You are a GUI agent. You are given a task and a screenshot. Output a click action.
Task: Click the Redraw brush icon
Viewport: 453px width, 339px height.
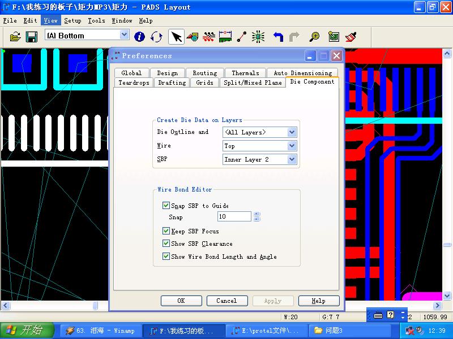[x=351, y=37]
